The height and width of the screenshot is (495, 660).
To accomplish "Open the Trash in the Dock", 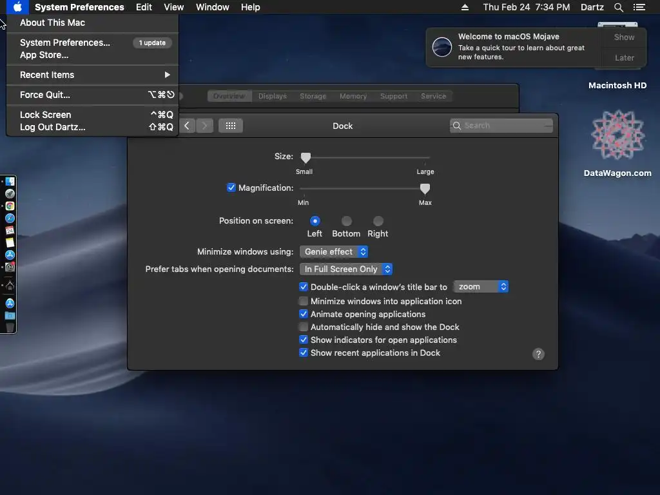I will tap(10, 327).
